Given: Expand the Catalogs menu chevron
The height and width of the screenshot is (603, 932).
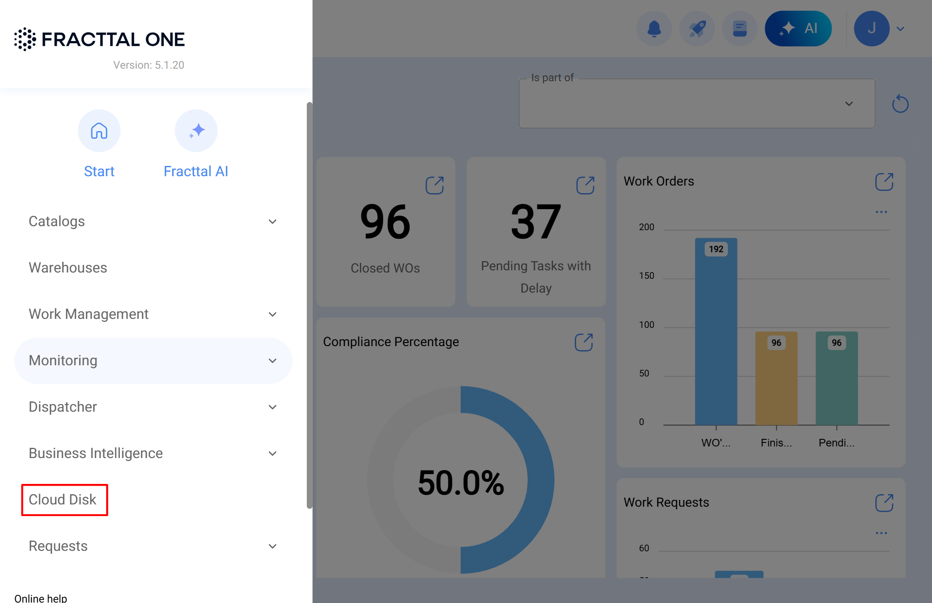Looking at the screenshot, I should tap(272, 222).
